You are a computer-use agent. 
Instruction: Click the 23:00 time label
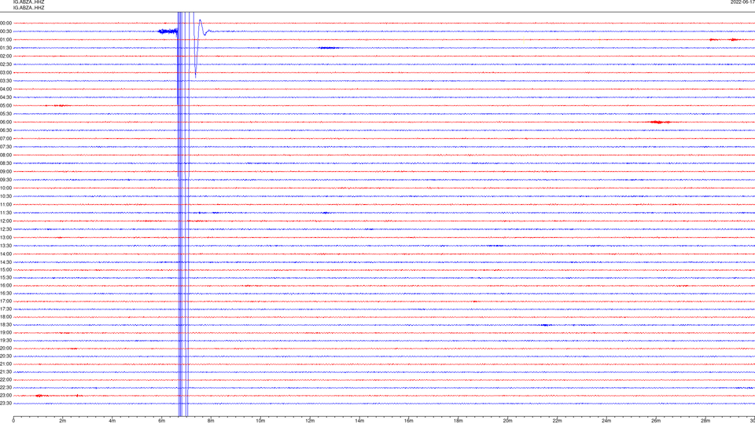point(6,396)
